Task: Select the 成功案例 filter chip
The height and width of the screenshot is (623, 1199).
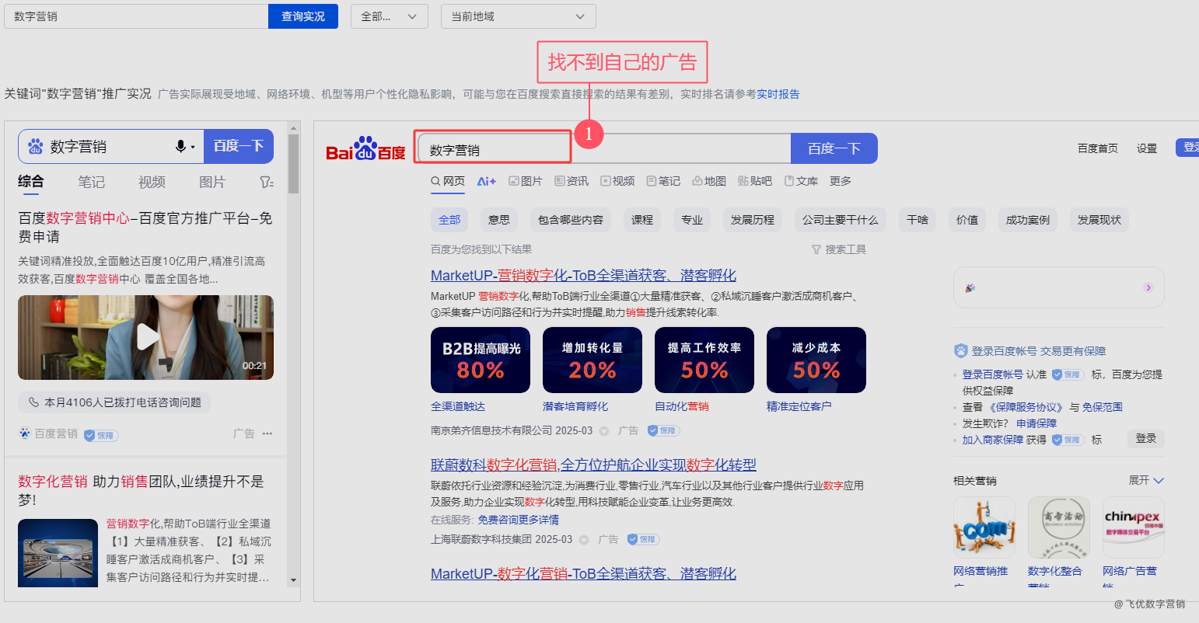Action: tap(1028, 220)
